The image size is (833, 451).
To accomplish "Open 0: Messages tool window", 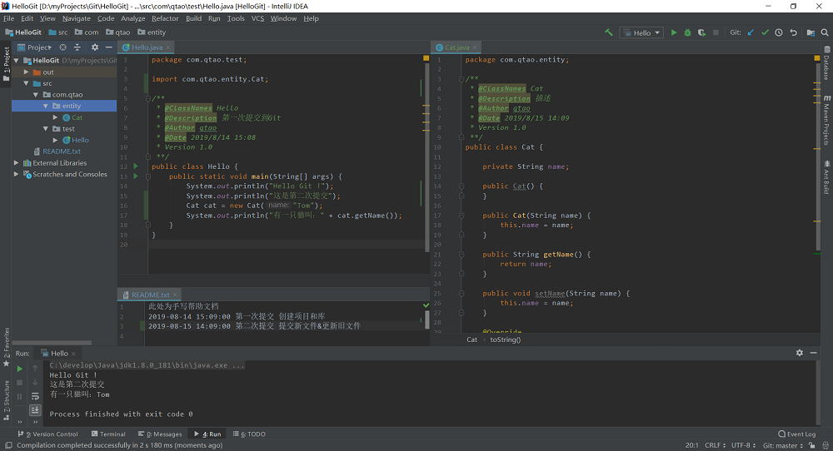I will tap(160, 434).
